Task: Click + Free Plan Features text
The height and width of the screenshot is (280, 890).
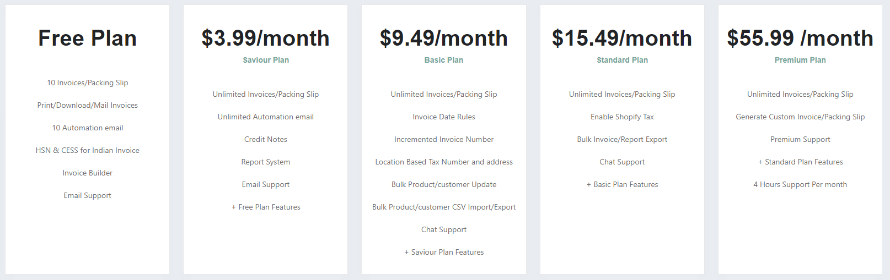Action: [266, 207]
